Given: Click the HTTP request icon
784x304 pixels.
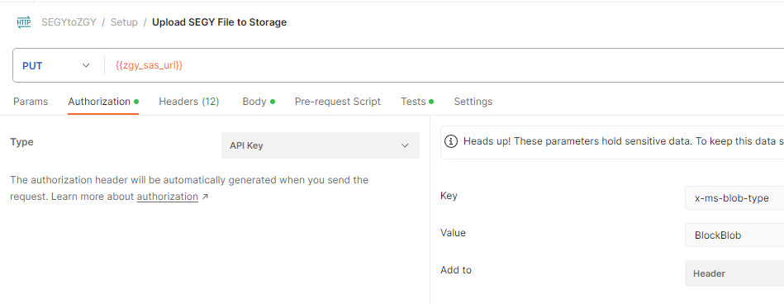Looking at the screenshot, I should pos(24,22).
